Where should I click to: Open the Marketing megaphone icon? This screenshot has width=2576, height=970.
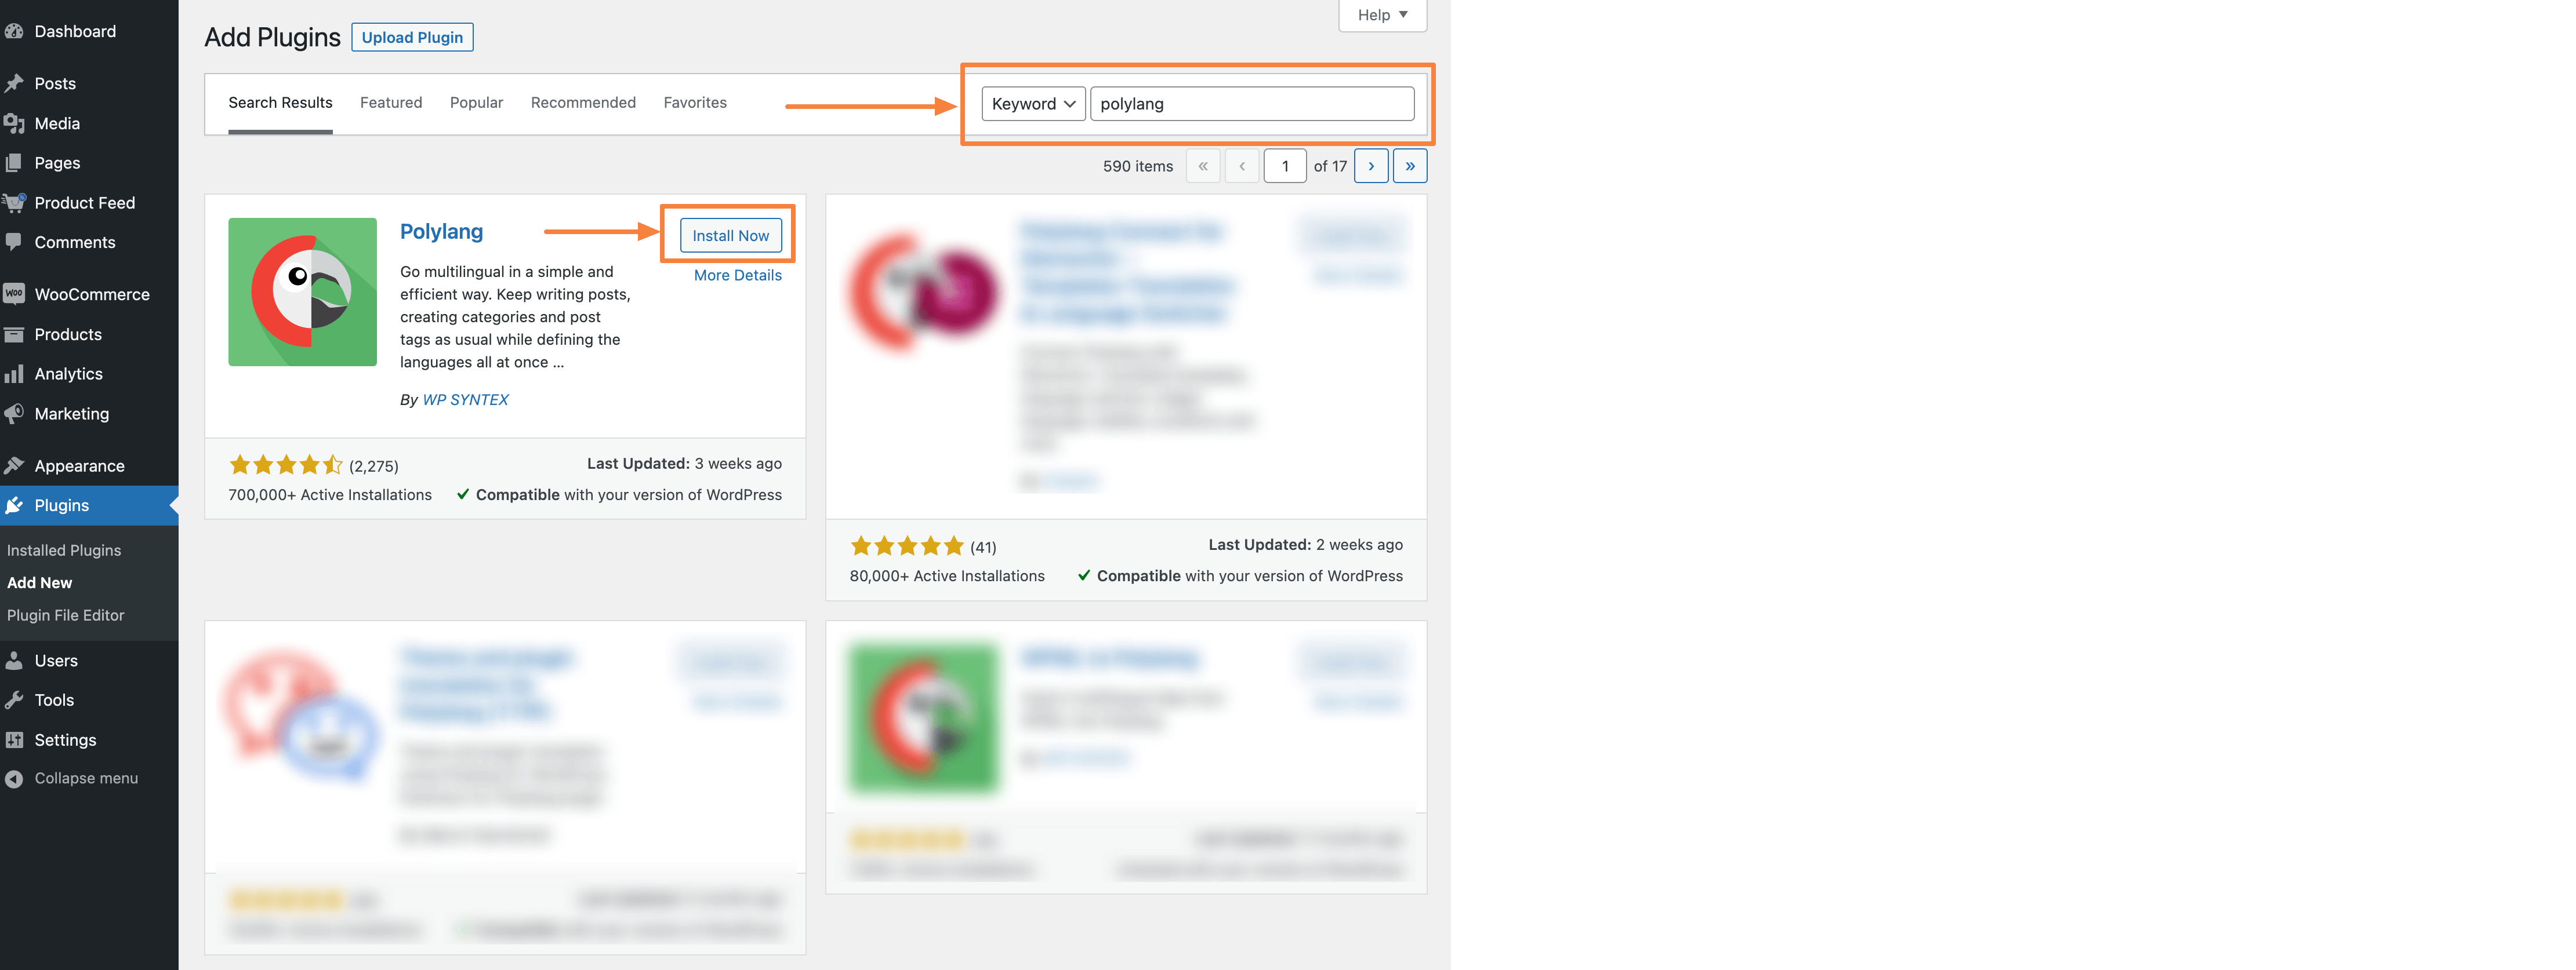[14, 414]
